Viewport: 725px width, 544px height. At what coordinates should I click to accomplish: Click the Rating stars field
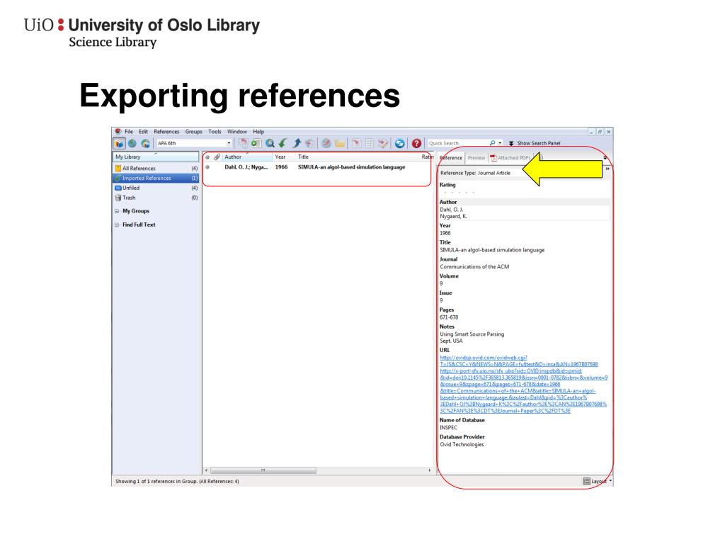pos(458,193)
